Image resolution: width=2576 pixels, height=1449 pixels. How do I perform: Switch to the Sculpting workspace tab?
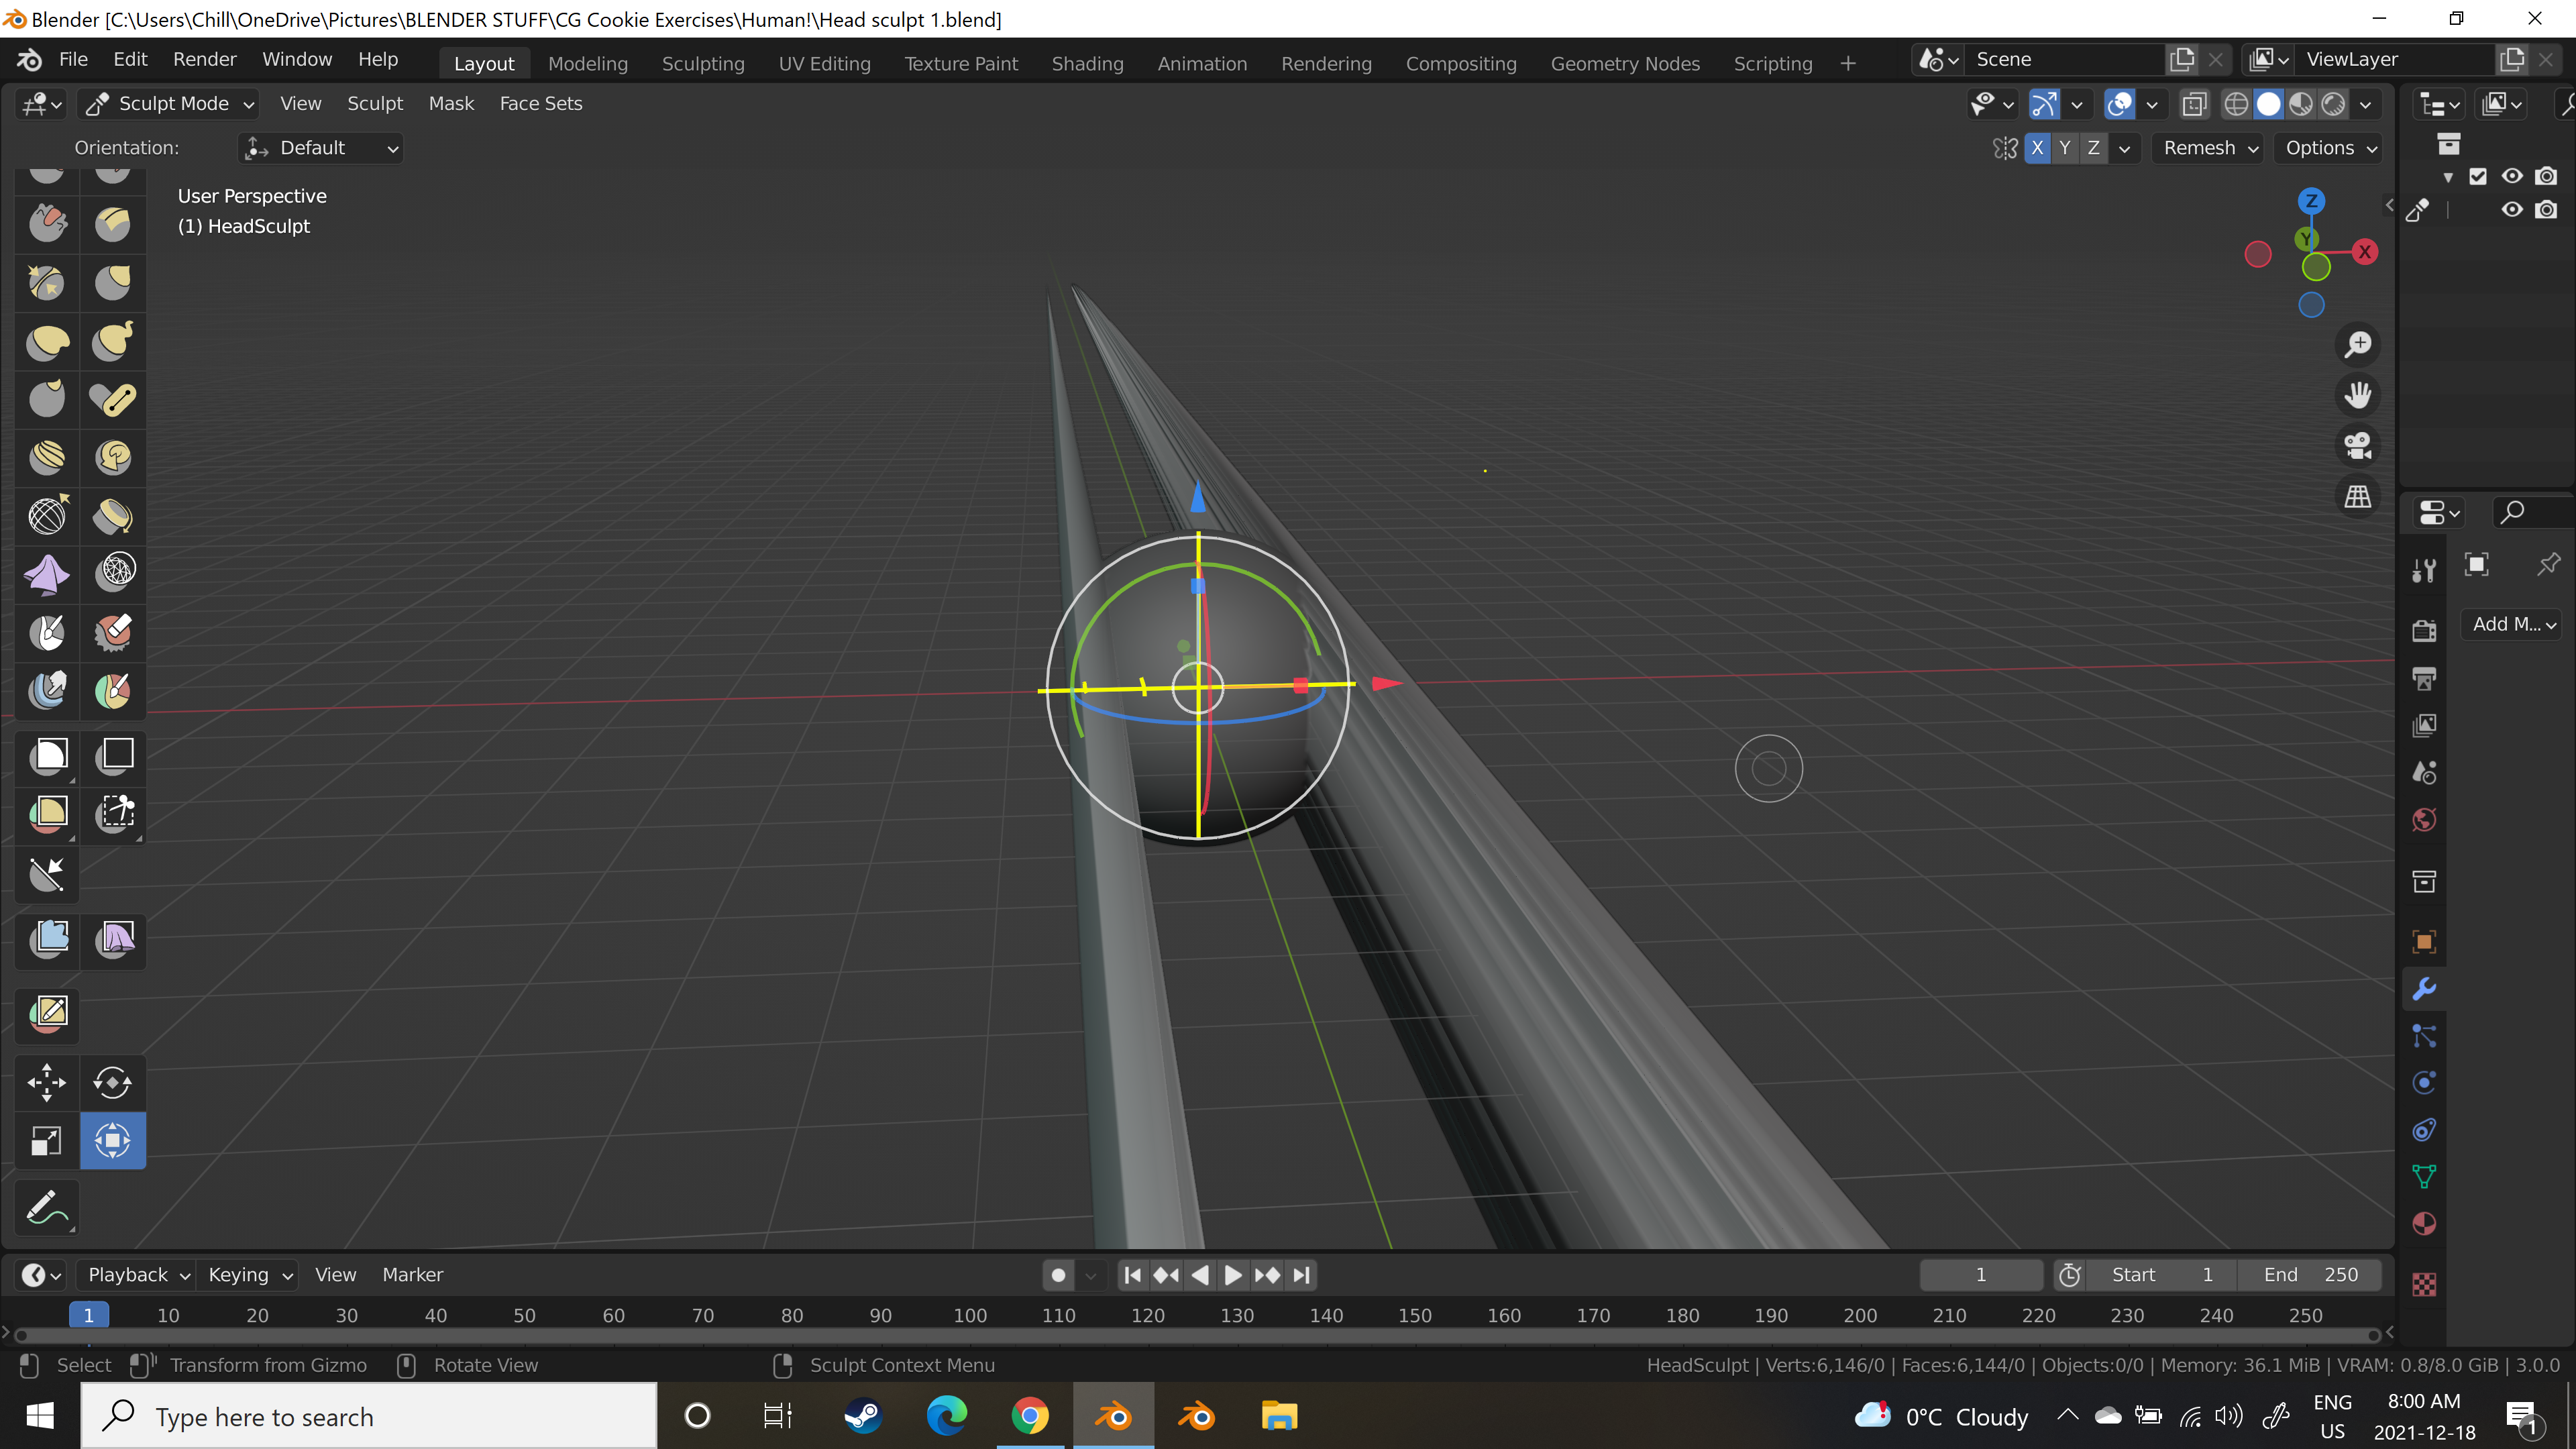click(702, 63)
